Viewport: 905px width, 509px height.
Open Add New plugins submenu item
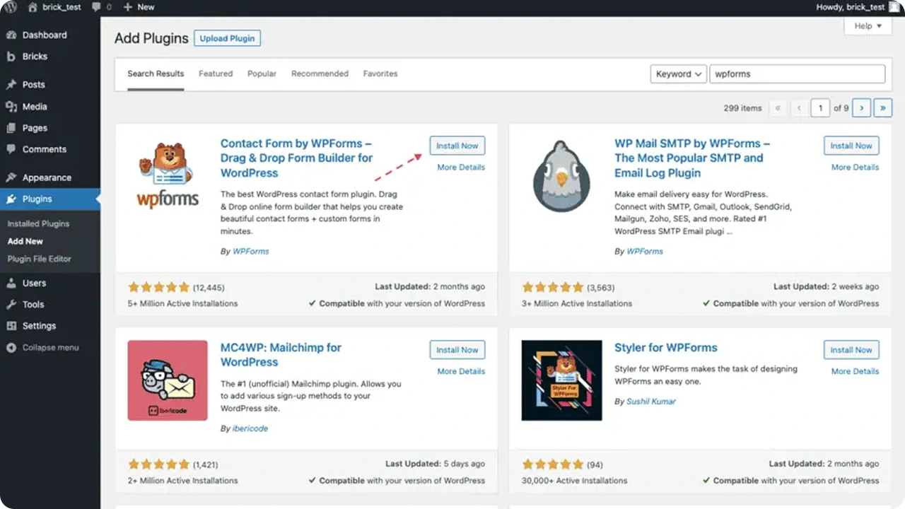[25, 241]
